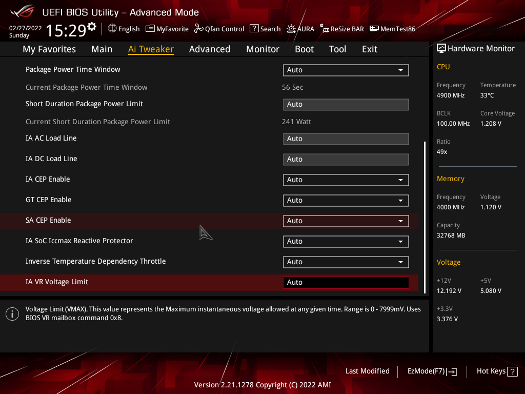Image resolution: width=525 pixels, height=394 pixels.
Task: Switch to the Main tab
Action: (102, 49)
